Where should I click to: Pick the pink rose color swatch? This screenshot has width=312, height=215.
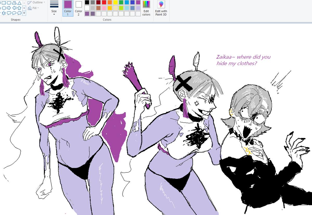point(104,8)
